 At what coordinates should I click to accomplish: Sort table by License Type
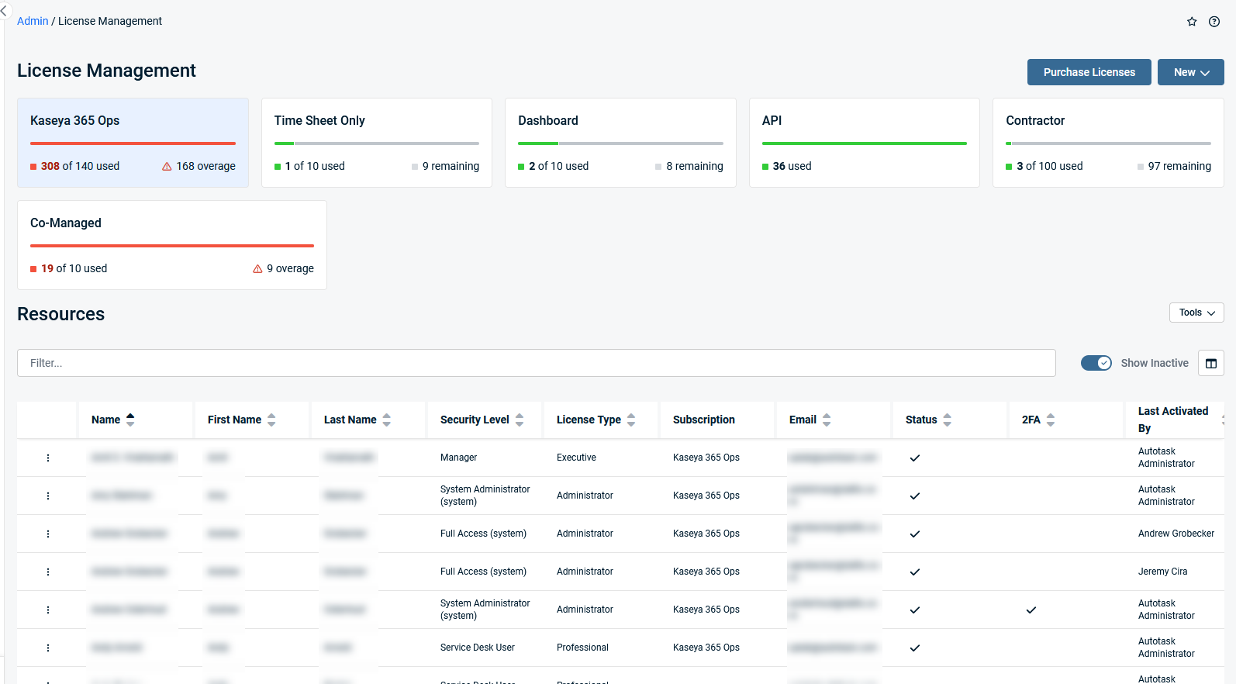pos(631,420)
